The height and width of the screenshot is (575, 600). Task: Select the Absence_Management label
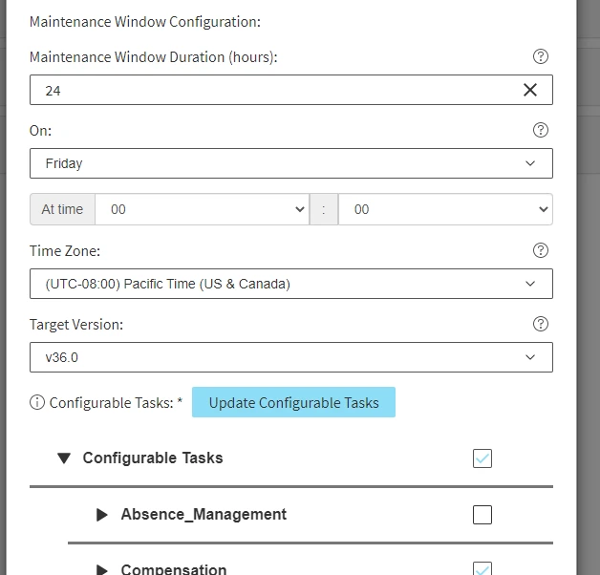[x=204, y=515]
